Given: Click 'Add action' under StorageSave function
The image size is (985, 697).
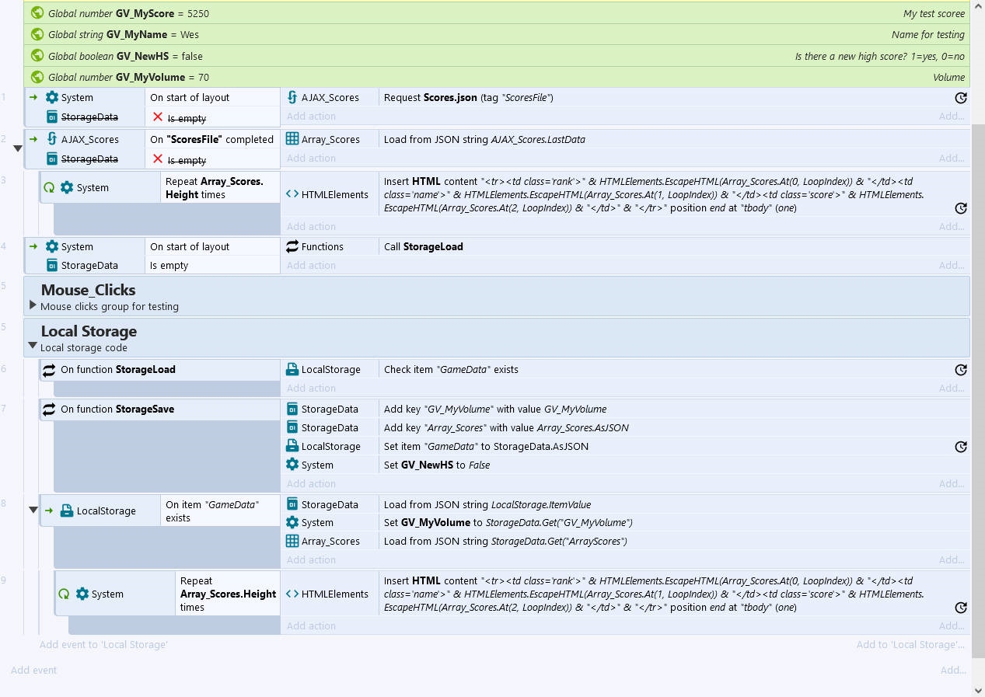Looking at the screenshot, I should pyautogui.click(x=311, y=483).
